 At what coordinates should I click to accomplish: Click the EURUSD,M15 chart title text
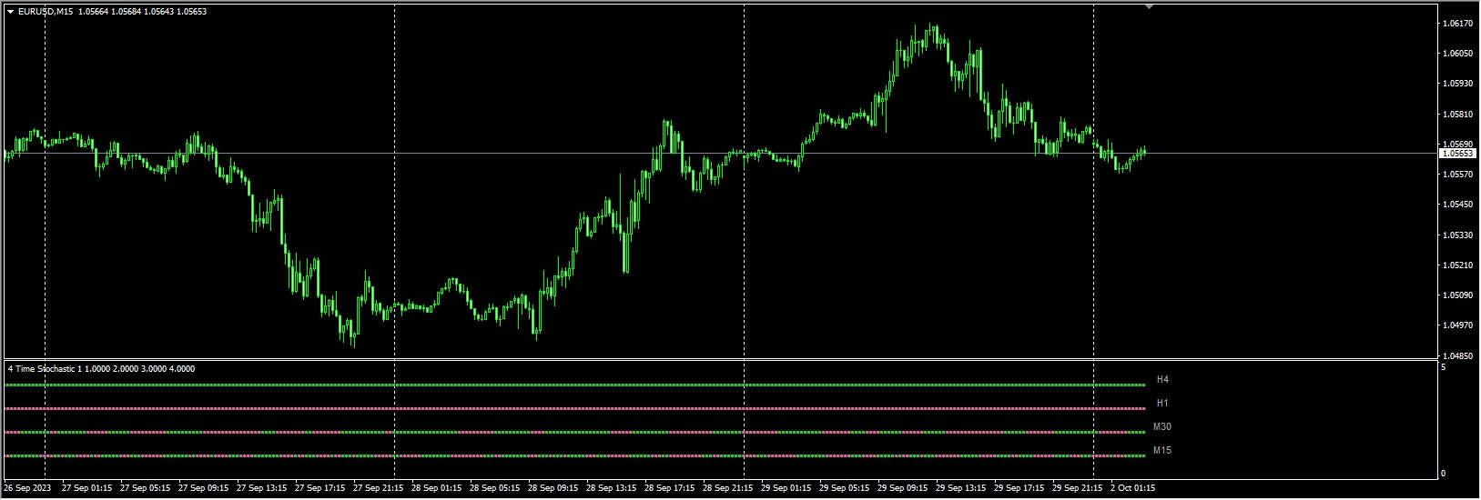point(46,12)
